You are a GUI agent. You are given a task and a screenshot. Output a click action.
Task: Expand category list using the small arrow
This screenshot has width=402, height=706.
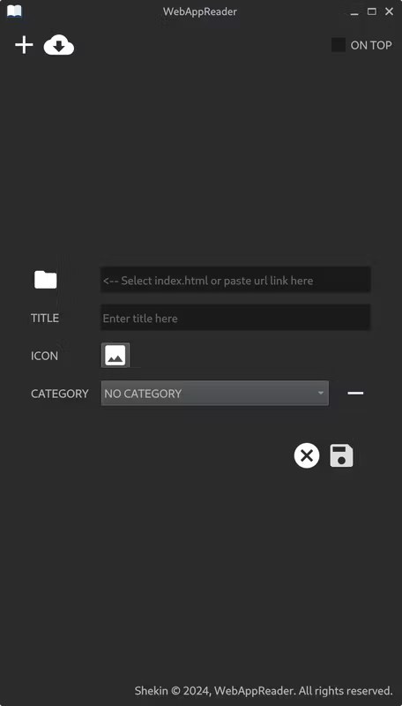pos(321,393)
